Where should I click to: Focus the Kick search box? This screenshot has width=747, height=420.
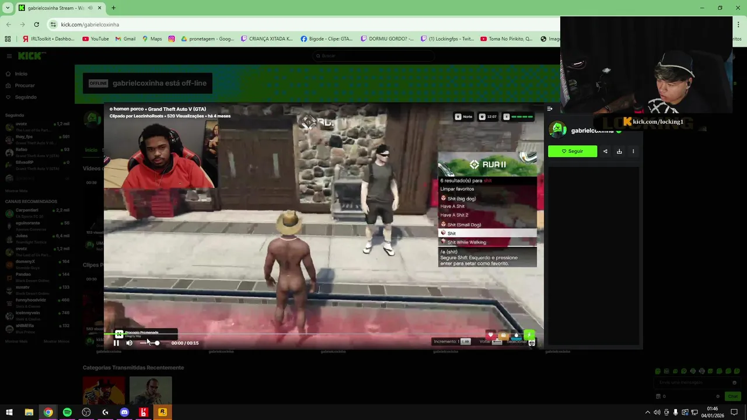373,56
